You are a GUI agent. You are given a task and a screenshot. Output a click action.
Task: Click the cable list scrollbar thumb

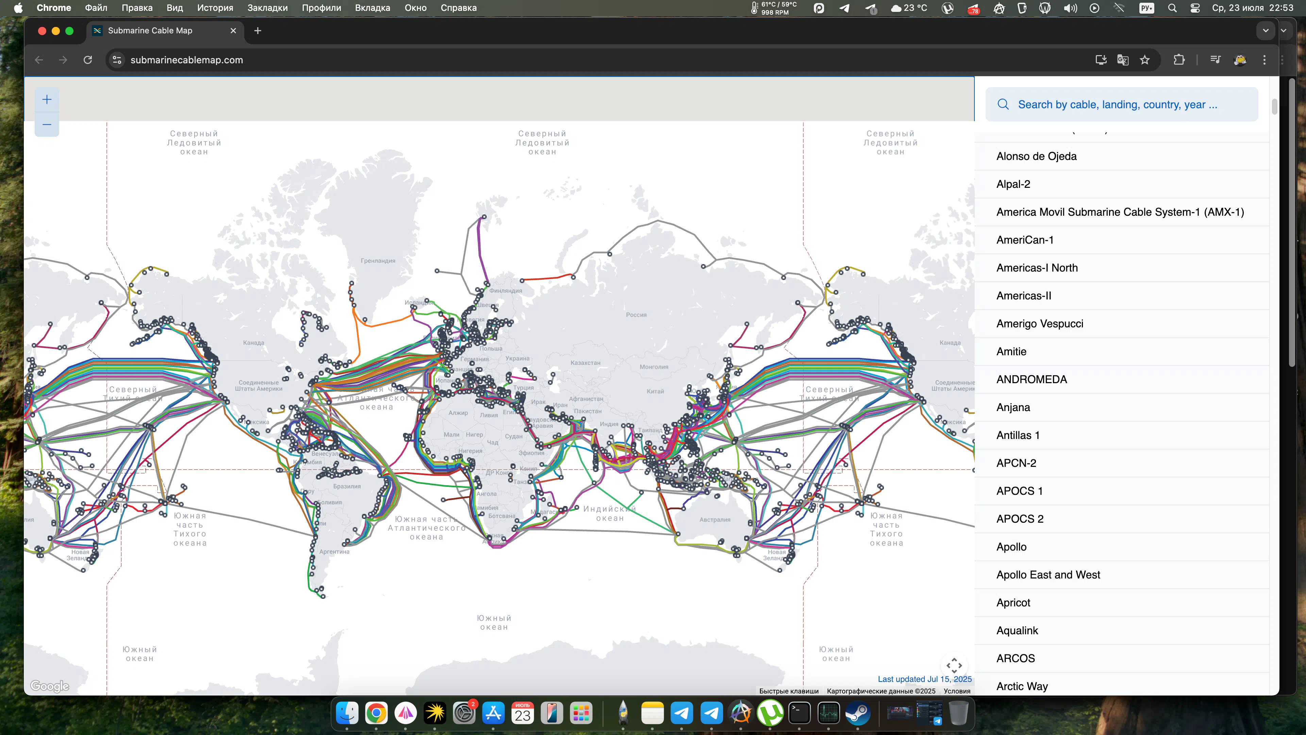pos(1274,107)
